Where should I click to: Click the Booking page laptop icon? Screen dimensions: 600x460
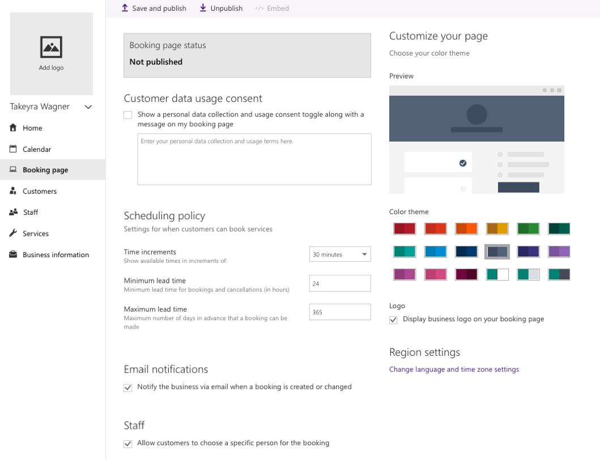13,169
